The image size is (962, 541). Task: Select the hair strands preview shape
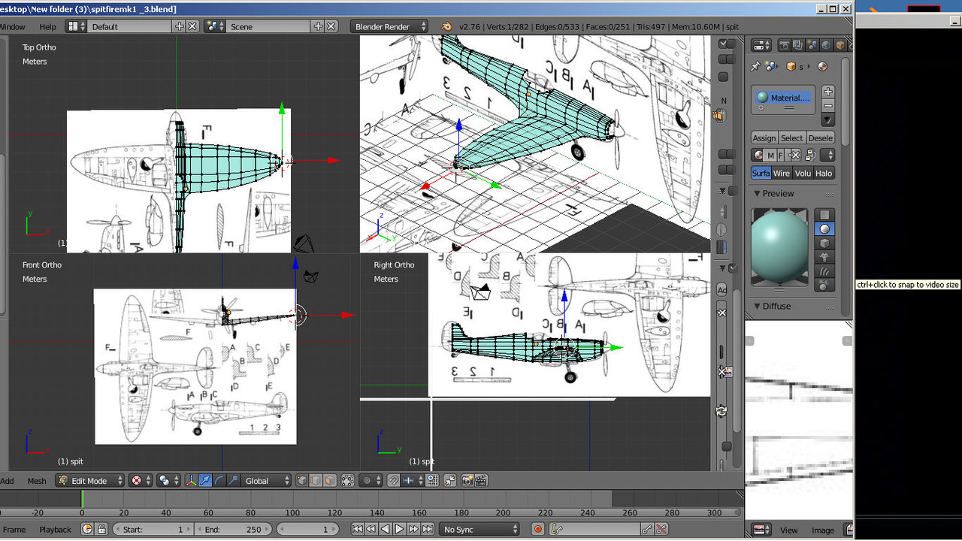click(x=824, y=271)
